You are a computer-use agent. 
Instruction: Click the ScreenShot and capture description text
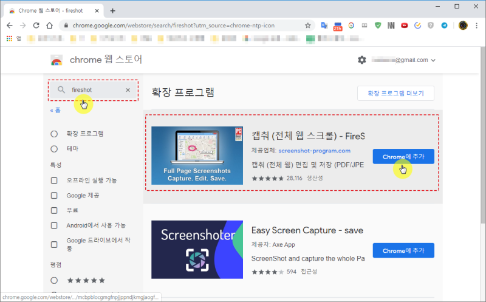[x=308, y=259]
